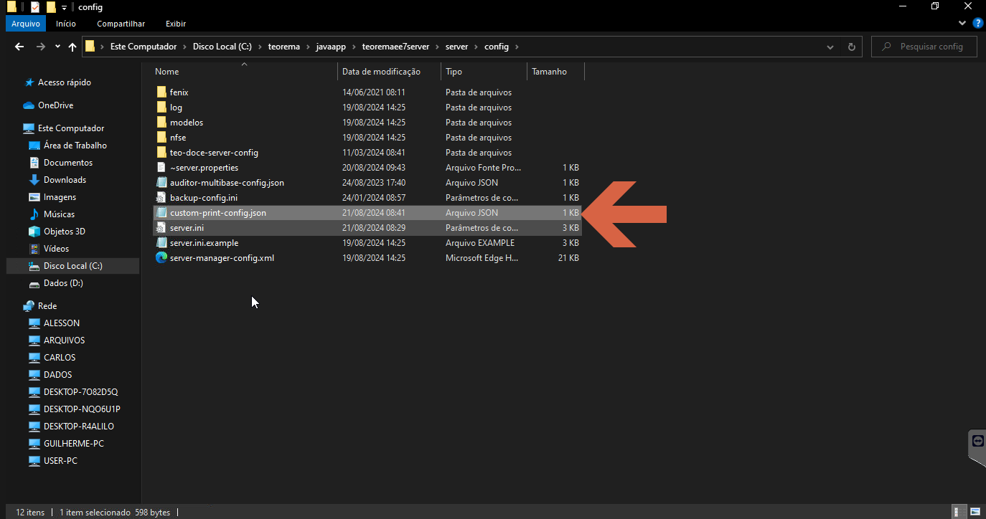Expand the chevron after config in breadcrumb
986x519 pixels.
(516, 47)
